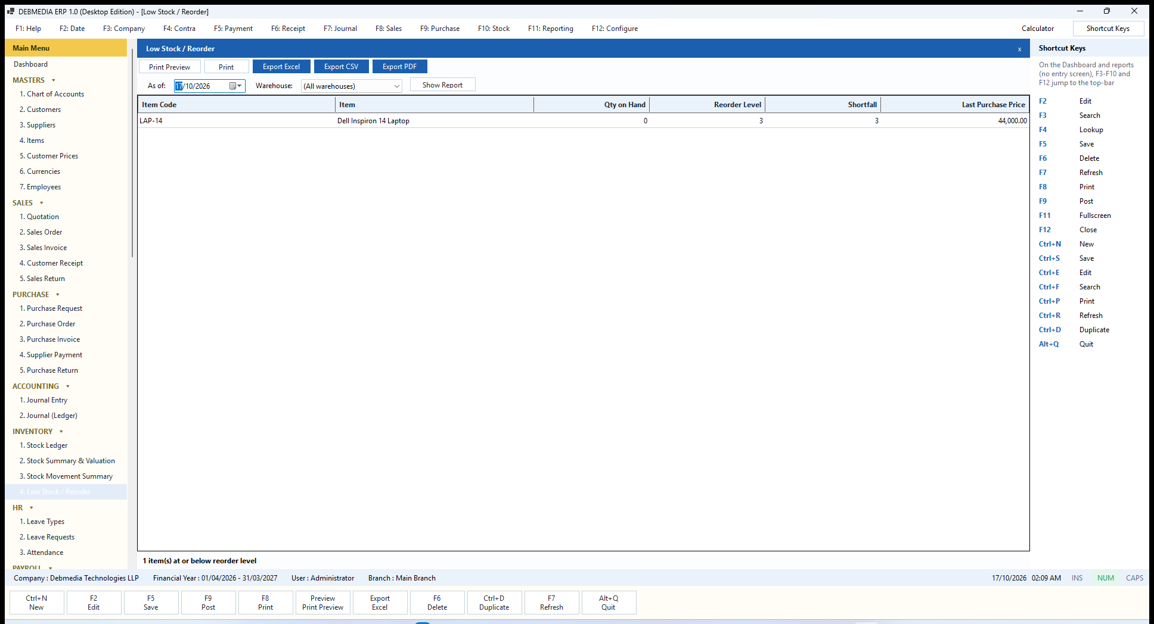Viewport: 1154px width, 624px height.
Task: Open the F10: Stock menu
Action: pos(494,29)
